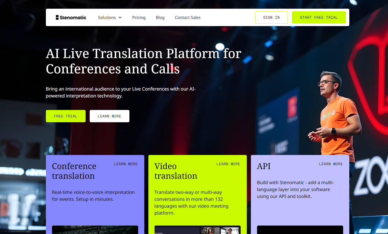This screenshot has width=388, height=234.
Task: Open the Blog nav link
Action: tap(160, 18)
